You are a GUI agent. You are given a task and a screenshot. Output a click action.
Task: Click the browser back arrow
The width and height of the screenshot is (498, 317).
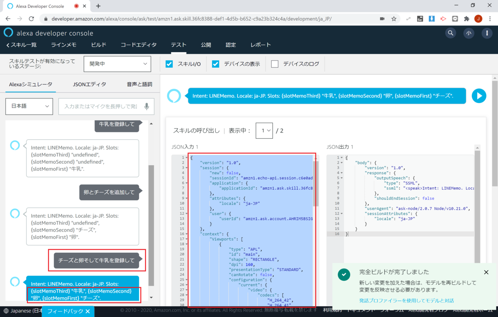(x=8, y=19)
